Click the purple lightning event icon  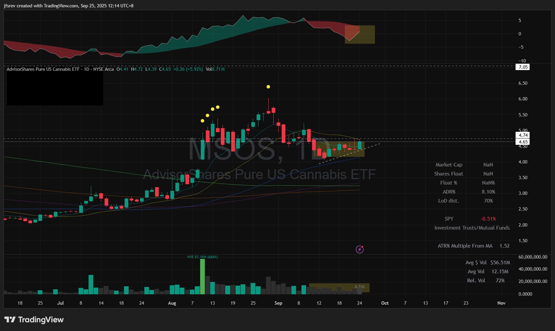coord(360,249)
